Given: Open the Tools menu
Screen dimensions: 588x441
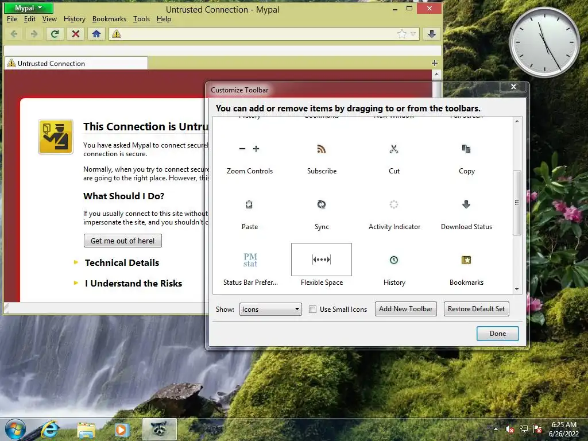Looking at the screenshot, I should pos(141,19).
